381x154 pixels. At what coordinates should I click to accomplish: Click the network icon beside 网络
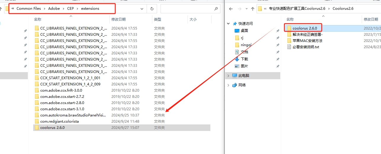[x=235, y=85]
